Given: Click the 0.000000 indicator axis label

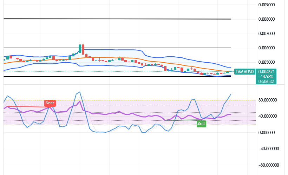Looking at the screenshot, I should (267, 133).
